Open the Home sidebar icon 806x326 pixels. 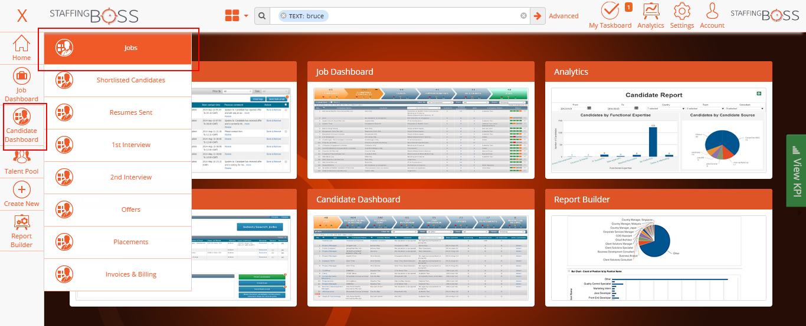22,48
